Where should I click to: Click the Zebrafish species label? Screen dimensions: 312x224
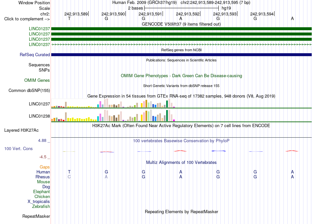pos(41,207)
